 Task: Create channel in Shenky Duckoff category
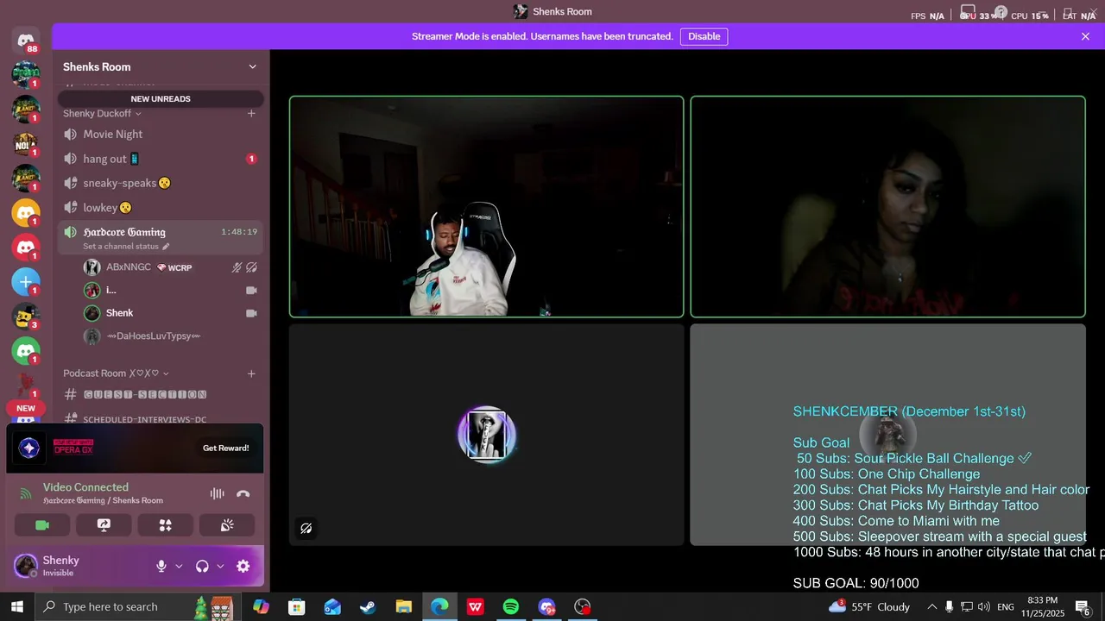click(251, 113)
